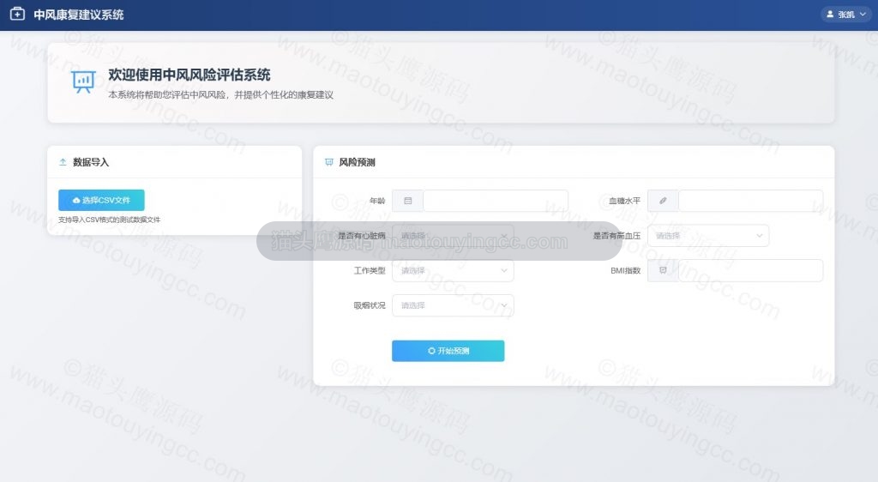
Task: Click the pencil icon in the 血糖水平 field
Action: coord(663,201)
